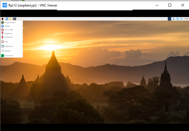Choose Exécuter from the menu
Screen dimensions: 189x131
click(7, 51)
